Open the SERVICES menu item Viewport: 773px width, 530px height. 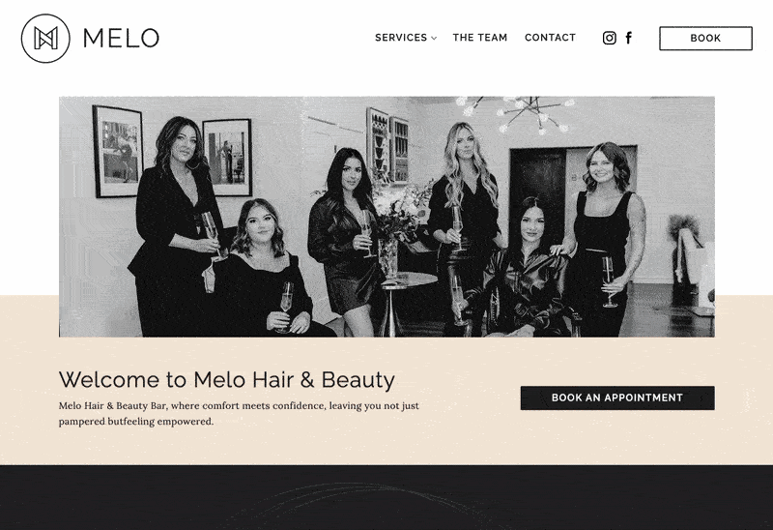(x=401, y=38)
